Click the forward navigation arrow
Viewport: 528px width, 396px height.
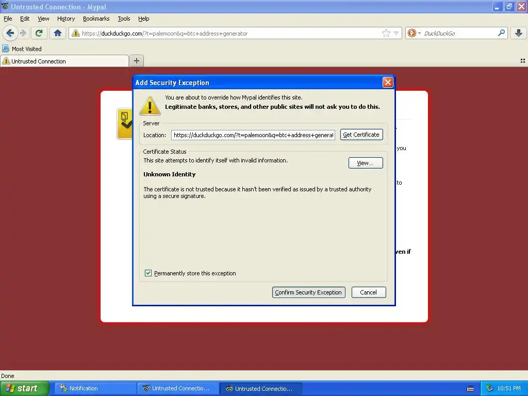tap(23, 33)
